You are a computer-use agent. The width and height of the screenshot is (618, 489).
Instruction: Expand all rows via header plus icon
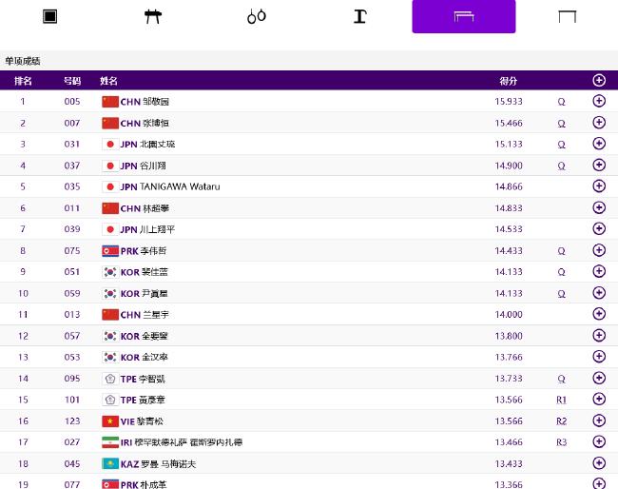pos(599,81)
